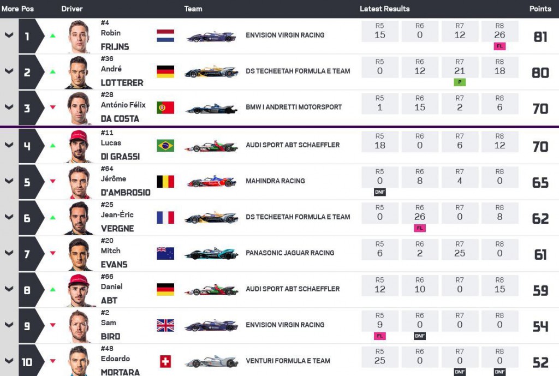
Task: Click Daniel Abt's R5 result box showing 12
Action: pos(380,285)
